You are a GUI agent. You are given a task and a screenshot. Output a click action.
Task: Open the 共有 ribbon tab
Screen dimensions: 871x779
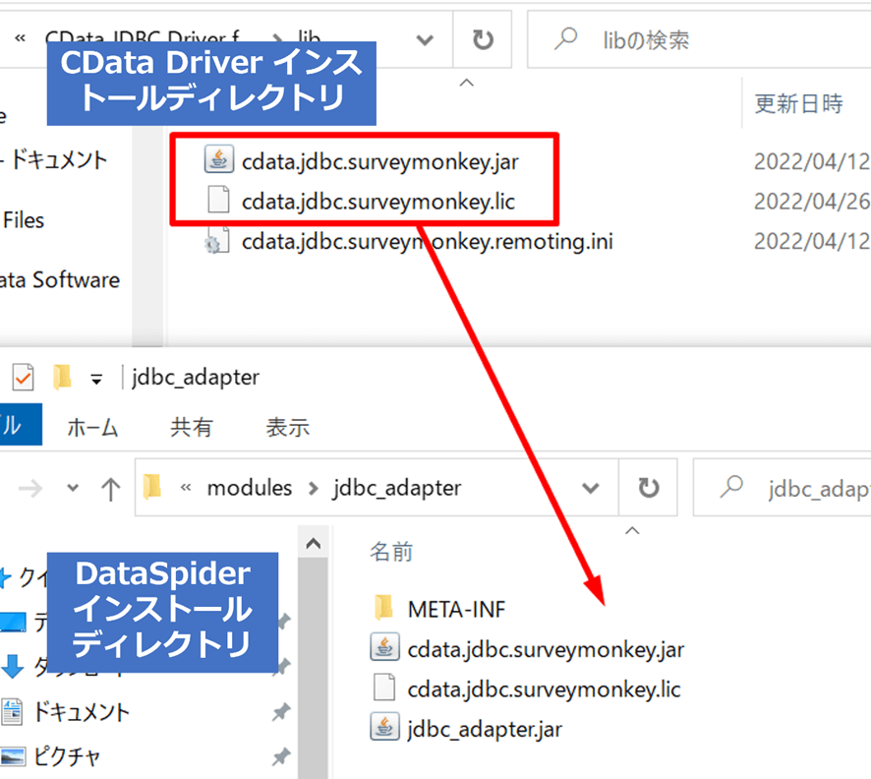click(x=191, y=427)
